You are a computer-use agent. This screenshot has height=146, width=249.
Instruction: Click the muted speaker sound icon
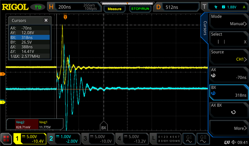[x=234, y=142]
